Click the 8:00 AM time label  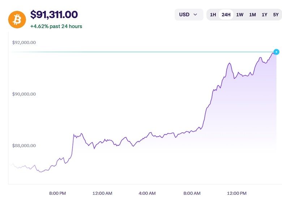(192, 193)
